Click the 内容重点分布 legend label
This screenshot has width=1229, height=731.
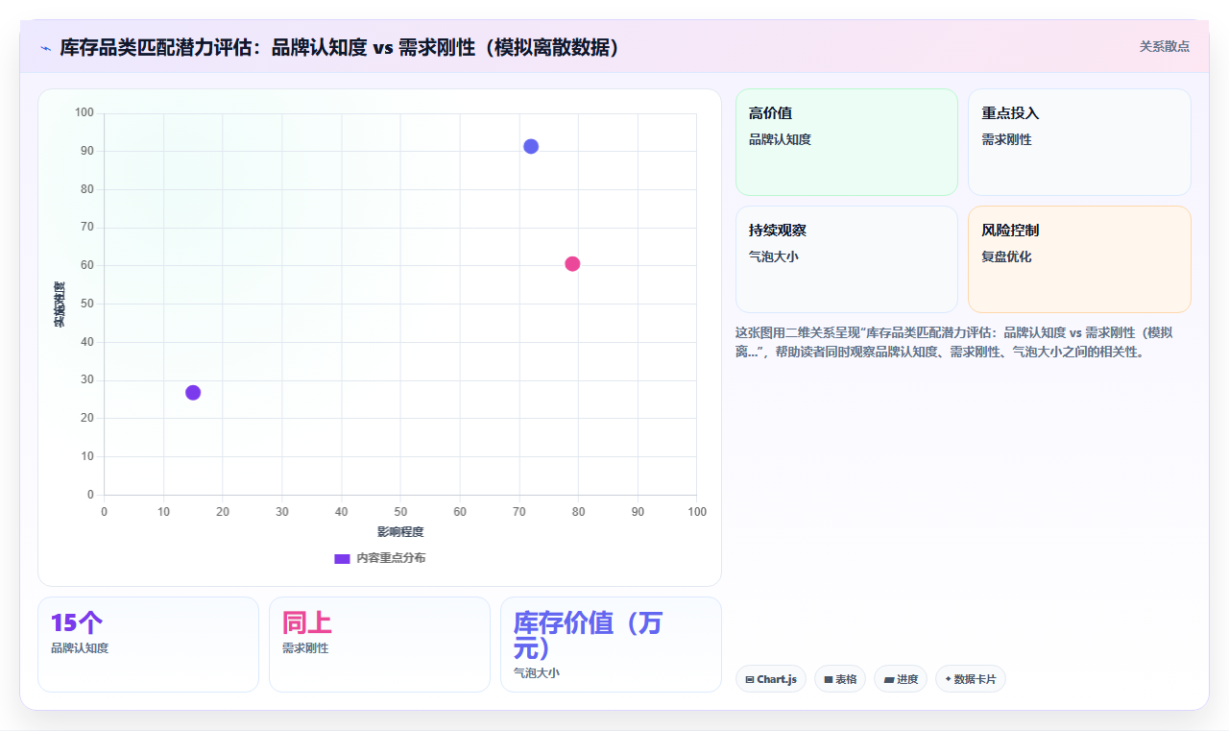point(391,558)
